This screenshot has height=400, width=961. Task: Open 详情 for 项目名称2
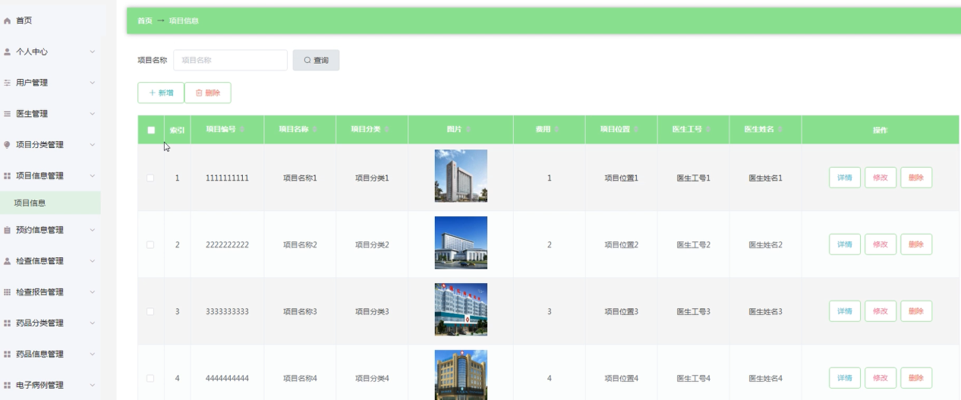[x=845, y=244]
